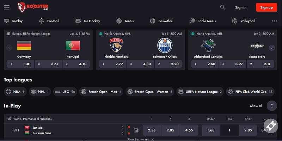This screenshot has height=141, width=282.
Task: Click the Edmonton Oilers team logo
Action: tap(165, 45)
